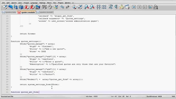176x99 pixels.
Task: Toggle the INS insert mode indicator
Action: tap(173, 97)
